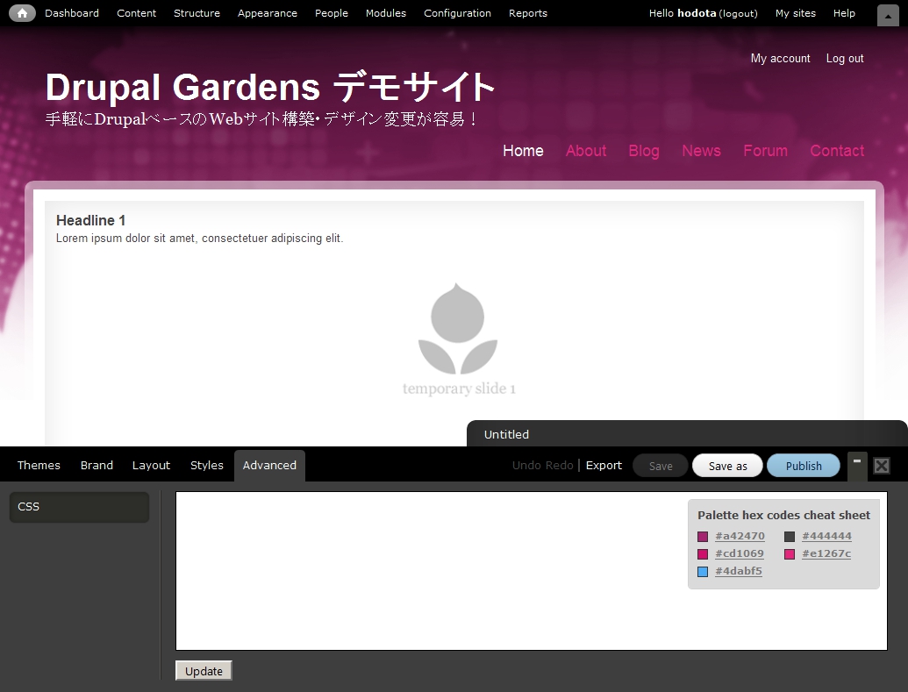
Task: Click the #a42470 hex code link
Action: pos(740,536)
